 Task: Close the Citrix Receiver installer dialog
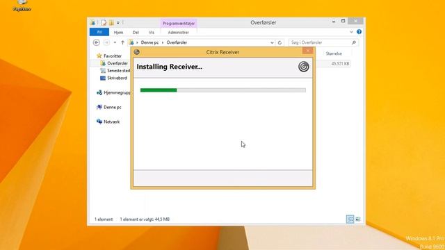[x=307, y=51]
